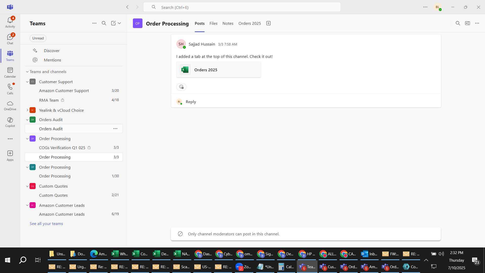485x273 pixels.
Task: Start a new message compose icon
Action: pyautogui.click(x=113, y=23)
